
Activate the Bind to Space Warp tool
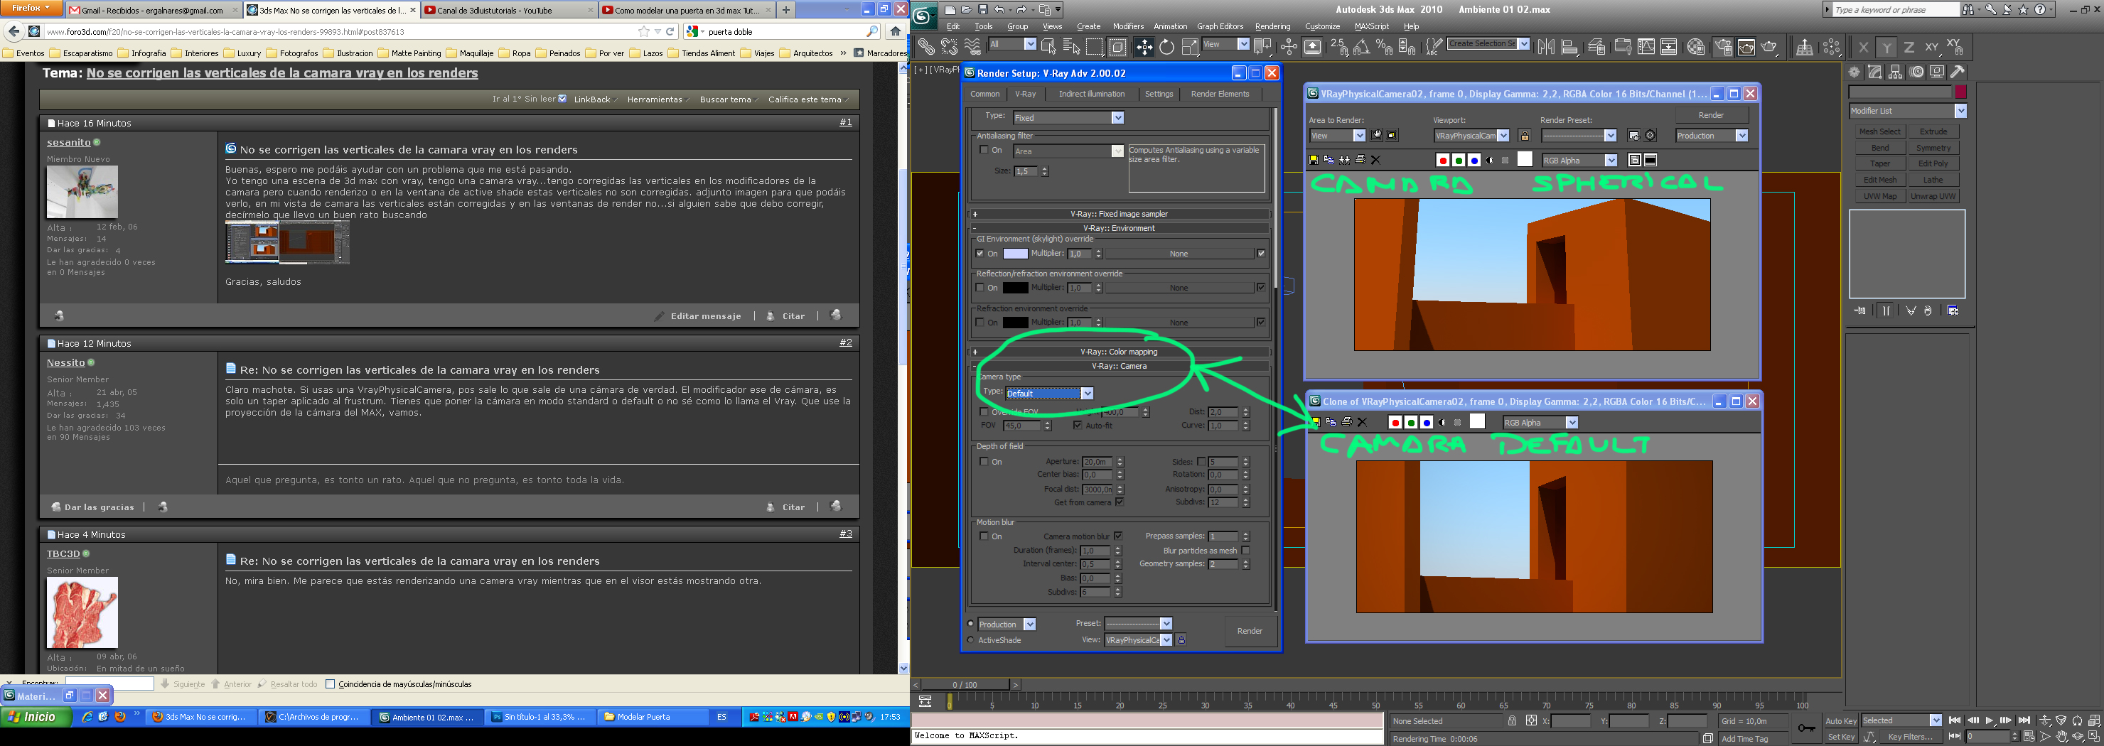[973, 48]
